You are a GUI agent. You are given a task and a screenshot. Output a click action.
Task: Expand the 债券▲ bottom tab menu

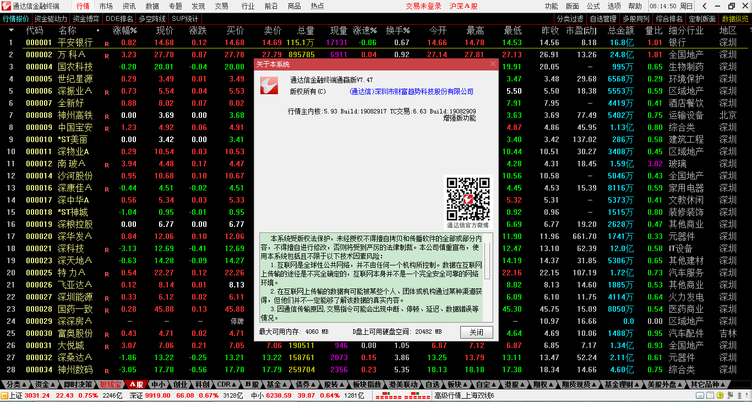coord(305,384)
